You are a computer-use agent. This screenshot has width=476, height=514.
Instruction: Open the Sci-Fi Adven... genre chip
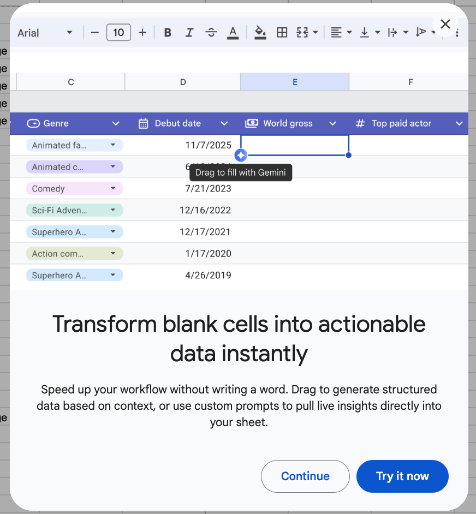point(74,210)
